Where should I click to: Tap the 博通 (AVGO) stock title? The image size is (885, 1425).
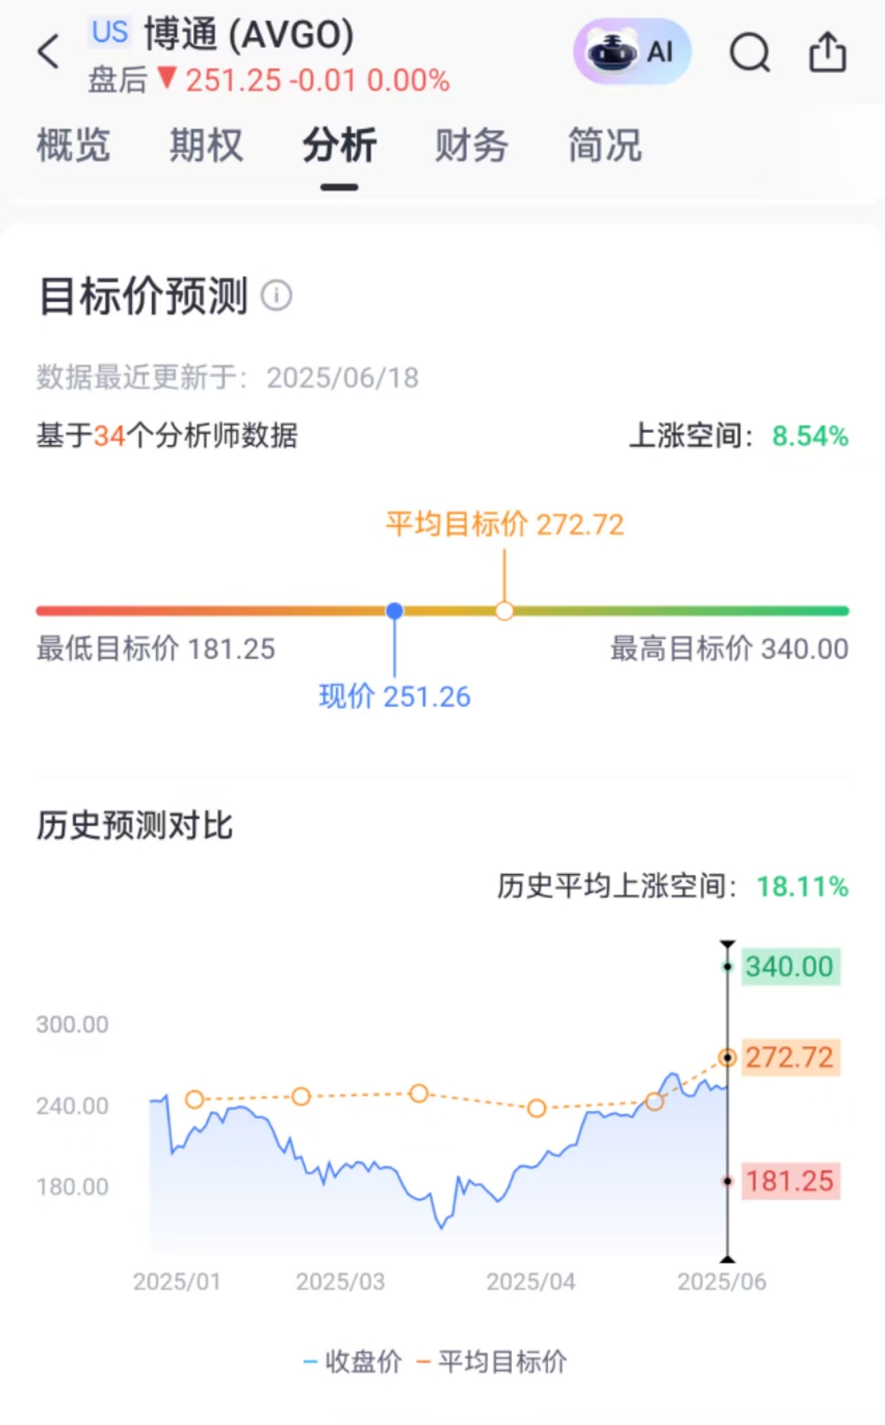point(249,34)
